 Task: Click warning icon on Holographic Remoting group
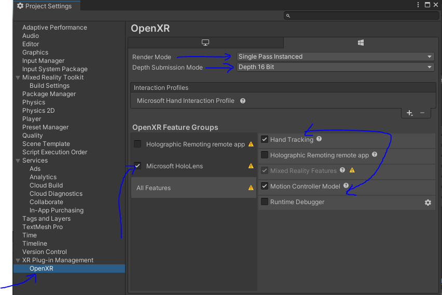coord(251,144)
